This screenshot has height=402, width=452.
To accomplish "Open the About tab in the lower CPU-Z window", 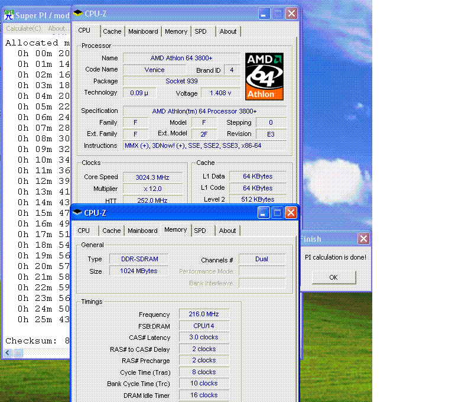I will [227, 231].
